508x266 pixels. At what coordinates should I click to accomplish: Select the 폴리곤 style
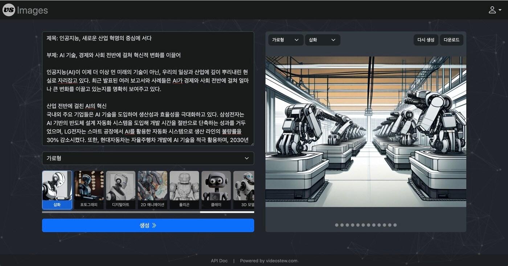pos(184,189)
